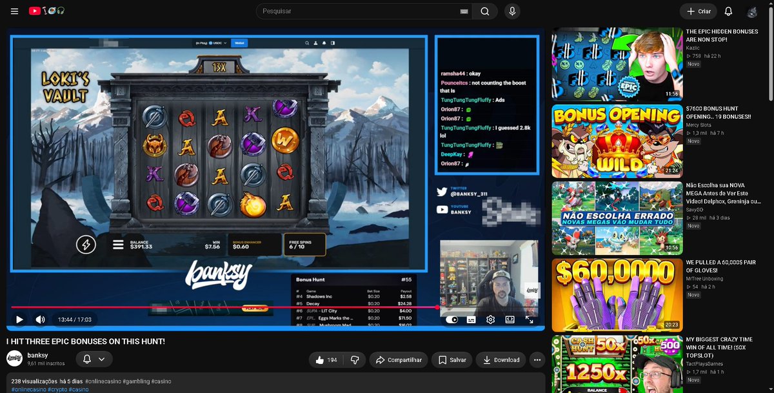Open the account avatar menu
Image resolution: width=774 pixels, height=393 pixels.
pyautogui.click(x=752, y=12)
